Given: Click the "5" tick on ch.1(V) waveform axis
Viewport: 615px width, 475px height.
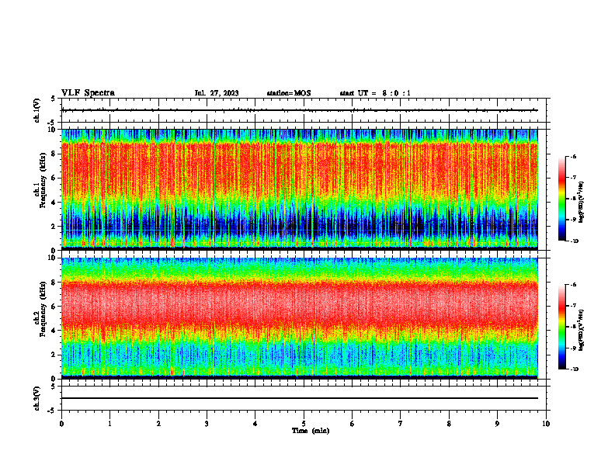Looking at the screenshot, I should (54, 99).
